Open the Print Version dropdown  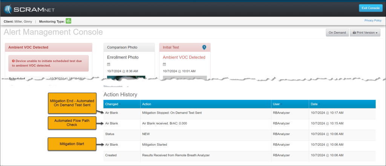point(365,33)
